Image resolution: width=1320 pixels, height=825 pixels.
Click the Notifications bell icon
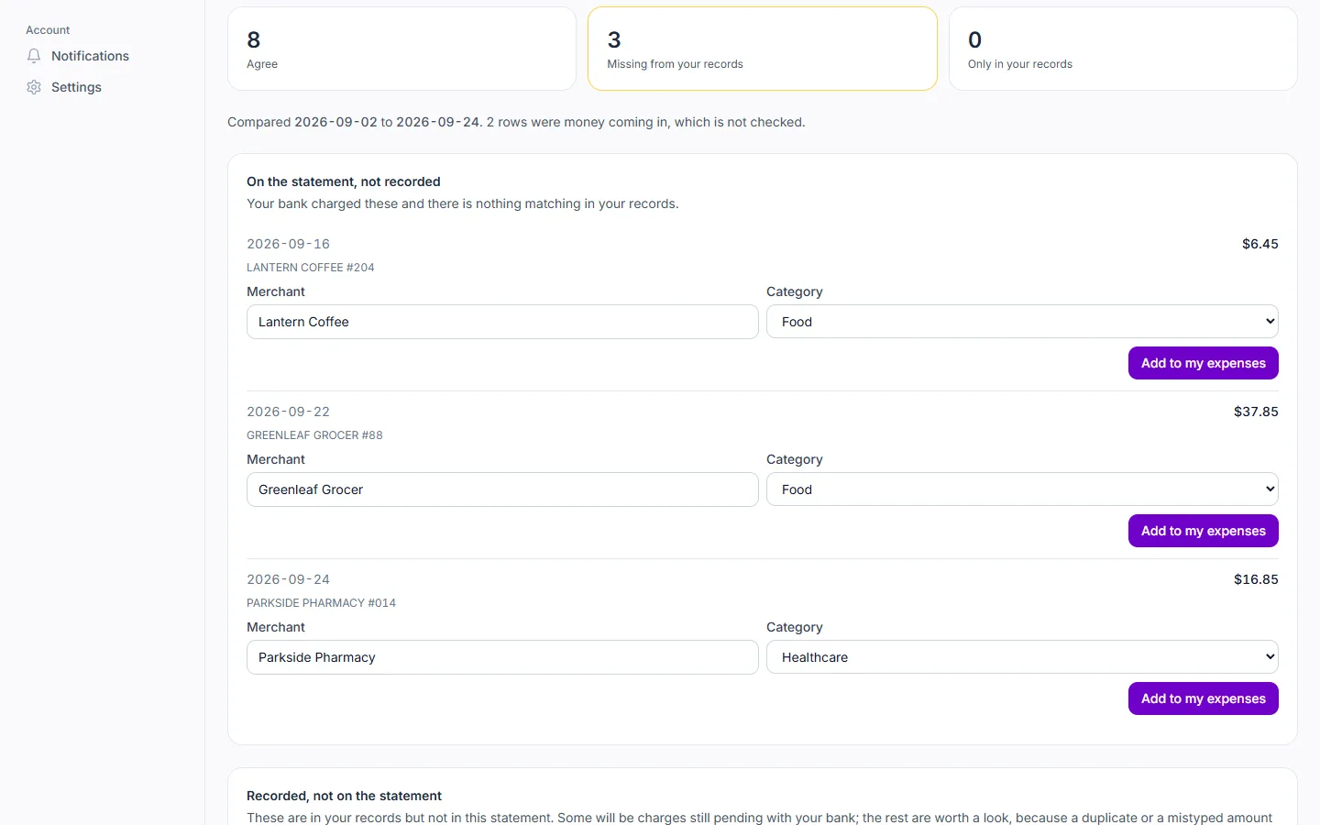(34, 56)
